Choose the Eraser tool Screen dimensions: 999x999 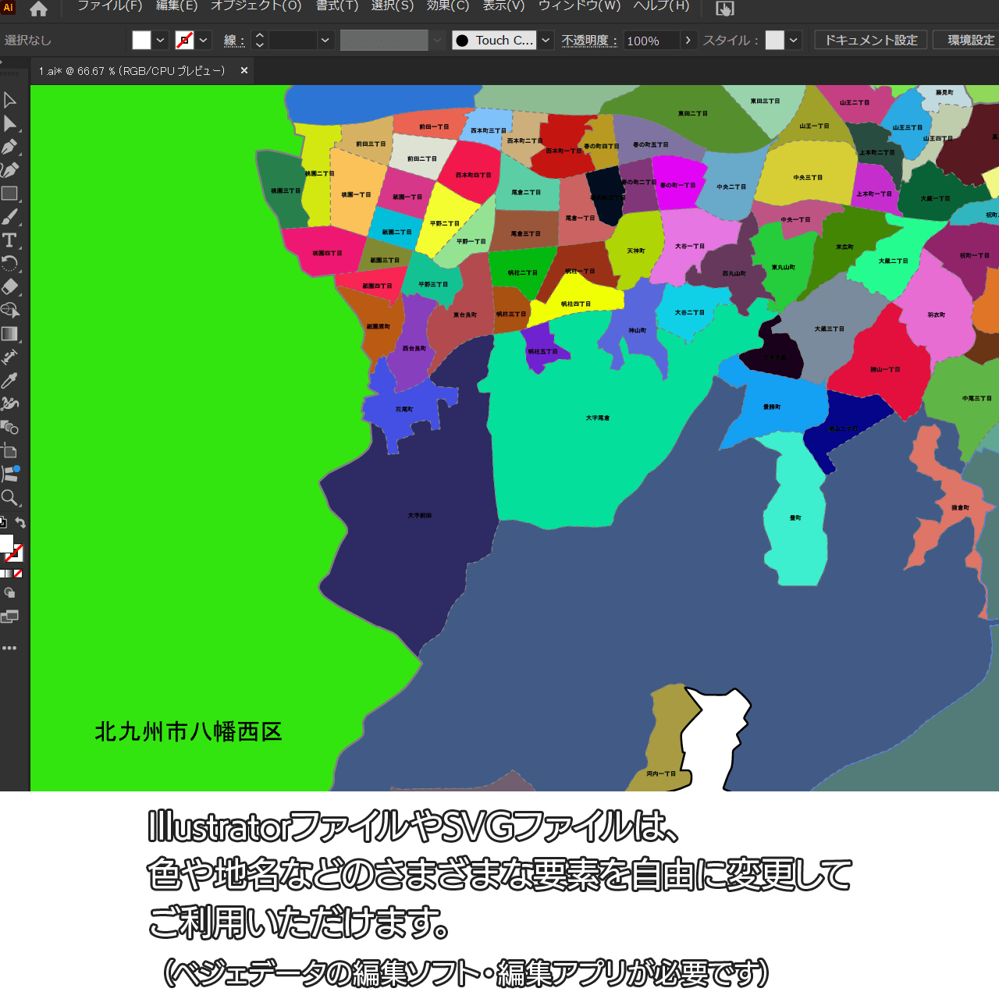[10, 286]
